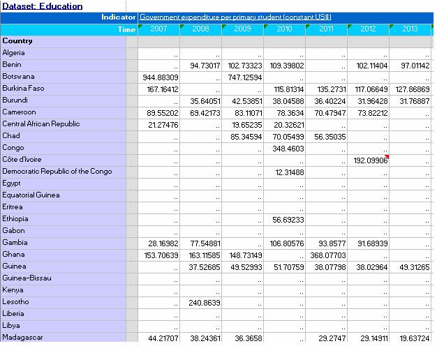
Task: Select the Burundi row label
Action: pos(15,100)
